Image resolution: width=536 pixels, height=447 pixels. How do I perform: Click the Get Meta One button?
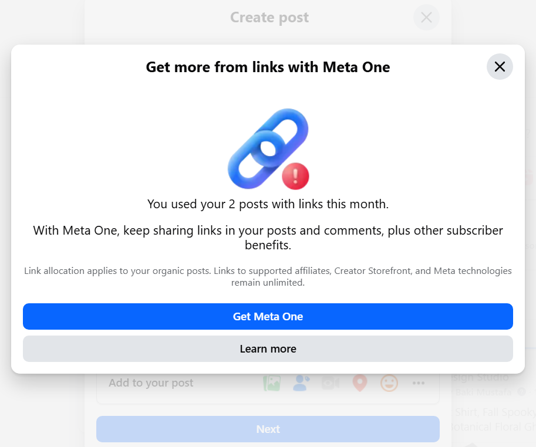tap(268, 316)
